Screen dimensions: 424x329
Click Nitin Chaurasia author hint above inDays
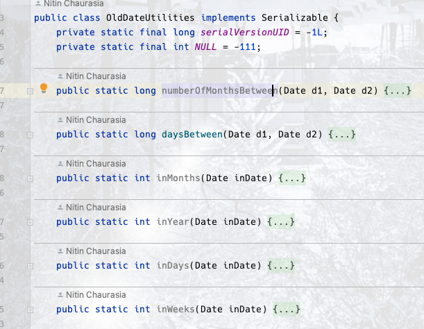point(96,251)
